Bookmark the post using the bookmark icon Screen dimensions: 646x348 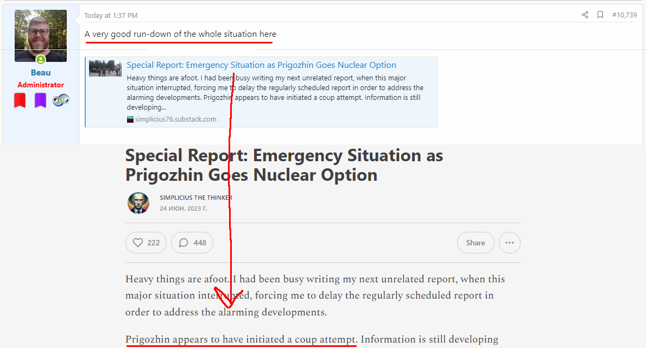point(600,15)
